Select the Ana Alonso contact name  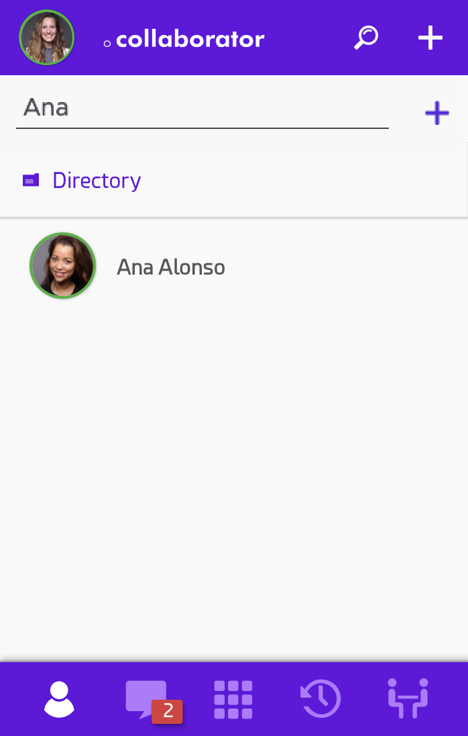(x=171, y=267)
